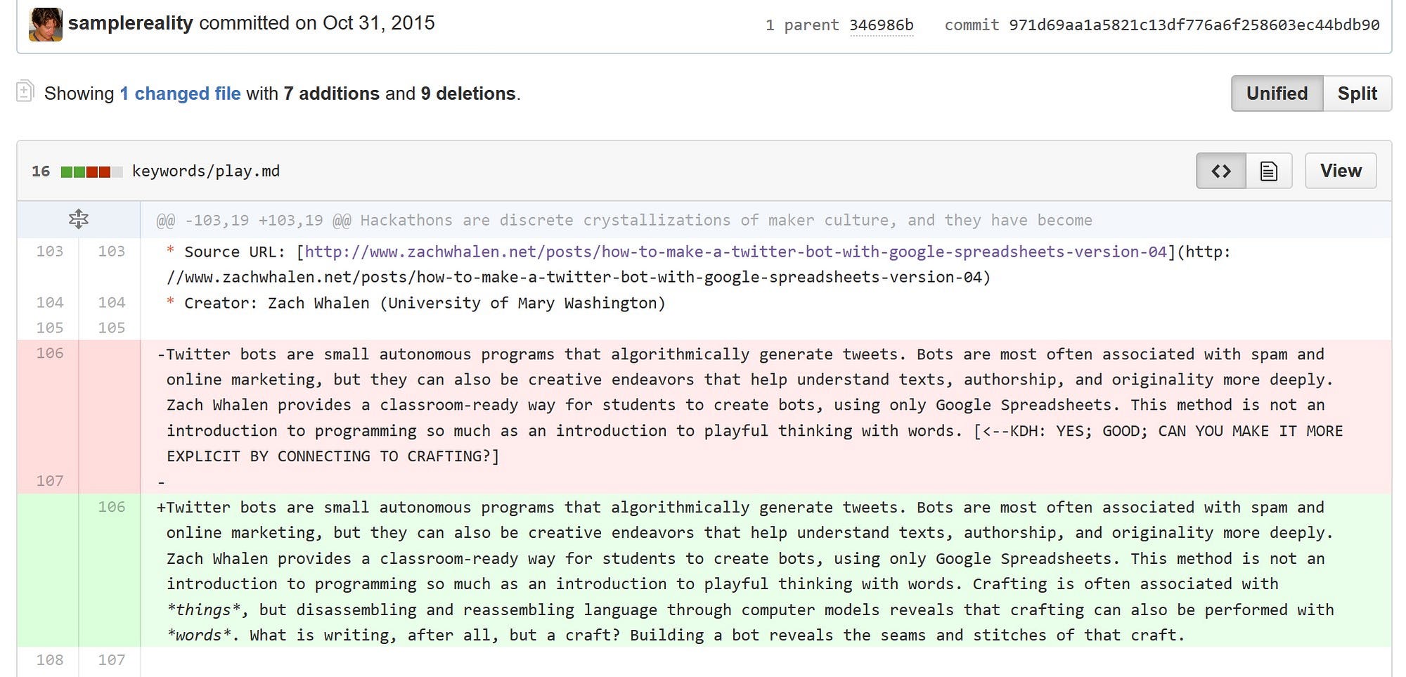The height and width of the screenshot is (677, 1406).
Task: Select new line number 107 at bottom
Action: pyautogui.click(x=111, y=660)
